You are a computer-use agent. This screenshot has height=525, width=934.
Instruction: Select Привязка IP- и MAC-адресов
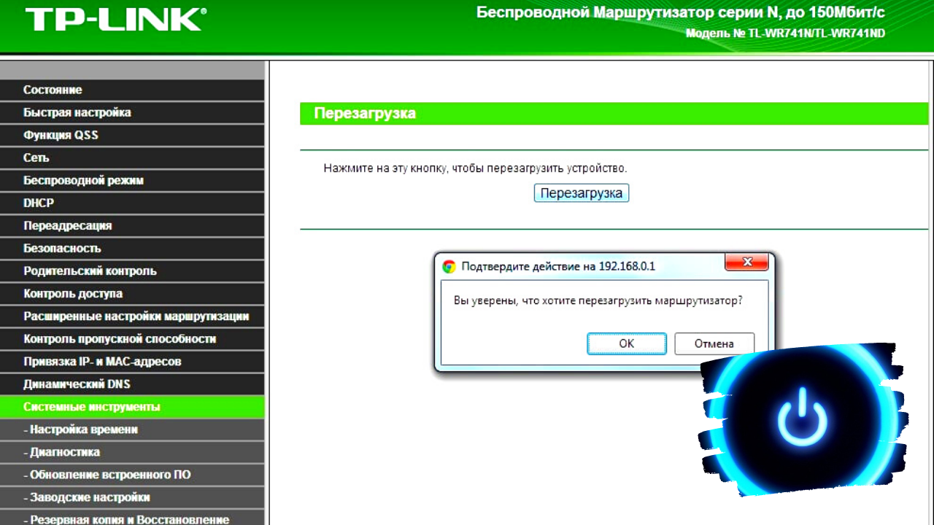(132, 361)
